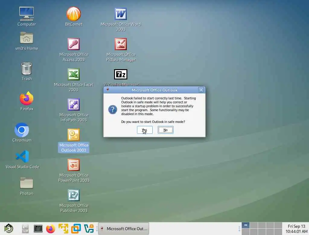Select Microsoft Office InfoPath 2003 icon
Screen dimensions: 309x235
[x=74, y=105]
